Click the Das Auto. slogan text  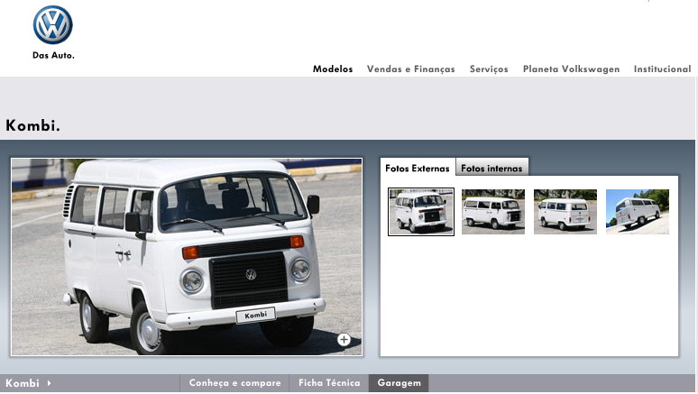[53, 55]
